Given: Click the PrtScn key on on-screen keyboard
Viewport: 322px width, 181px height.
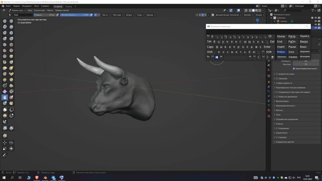Looking at the screenshot, I should pos(282,52).
